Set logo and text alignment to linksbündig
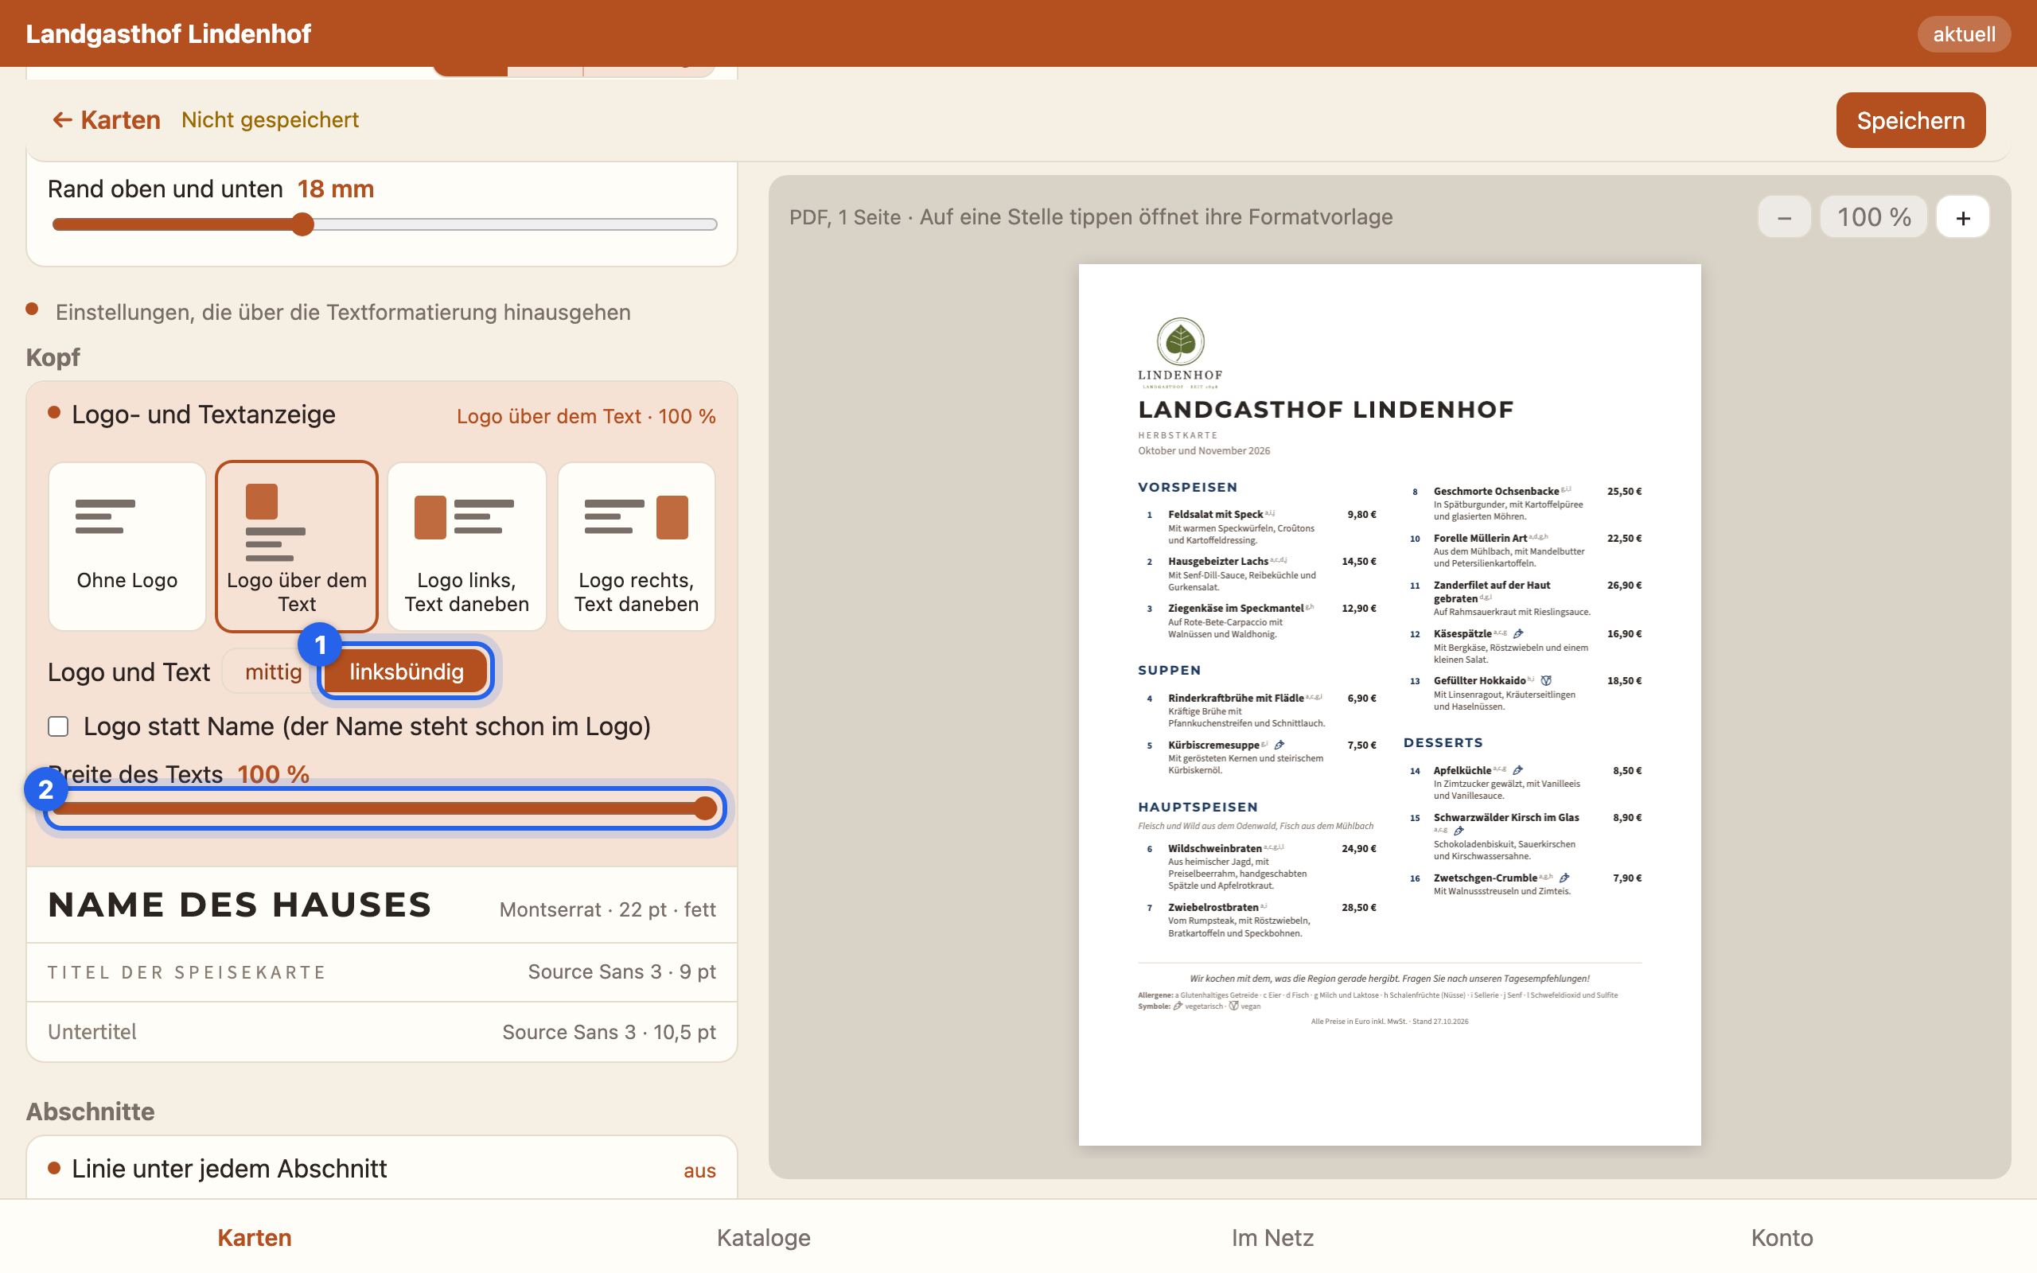Viewport: 2037px width, 1273px height. (406, 671)
